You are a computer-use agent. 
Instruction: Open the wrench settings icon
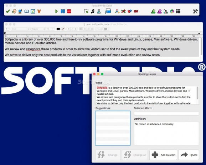(x=195, y=11)
